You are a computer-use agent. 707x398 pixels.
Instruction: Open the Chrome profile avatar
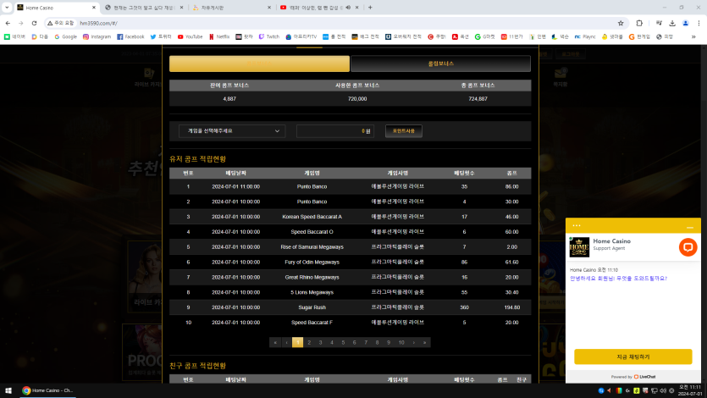tap(685, 23)
